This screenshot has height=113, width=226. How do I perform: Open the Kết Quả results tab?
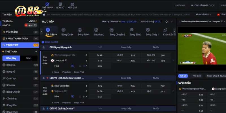click(x=72, y=6)
